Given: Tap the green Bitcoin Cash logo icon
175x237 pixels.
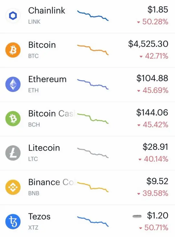Looking at the screenshot, I should coord(13,119).
